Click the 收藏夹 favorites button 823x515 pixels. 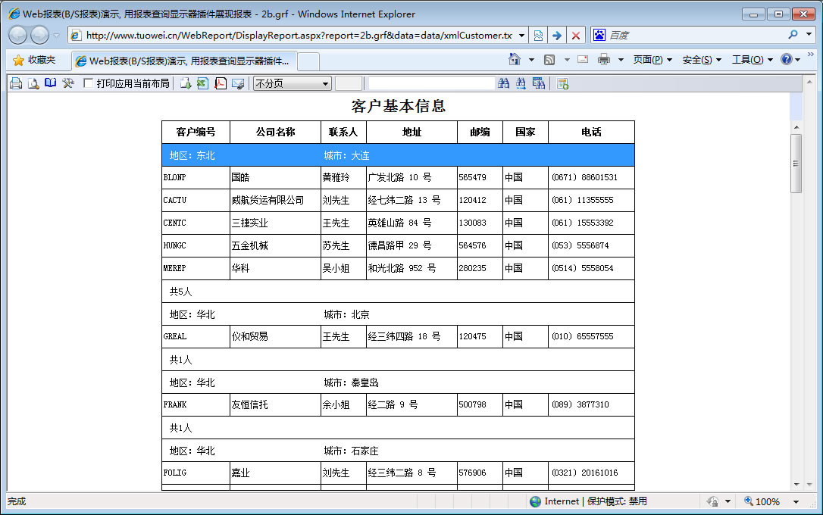(x=34, y=60)
